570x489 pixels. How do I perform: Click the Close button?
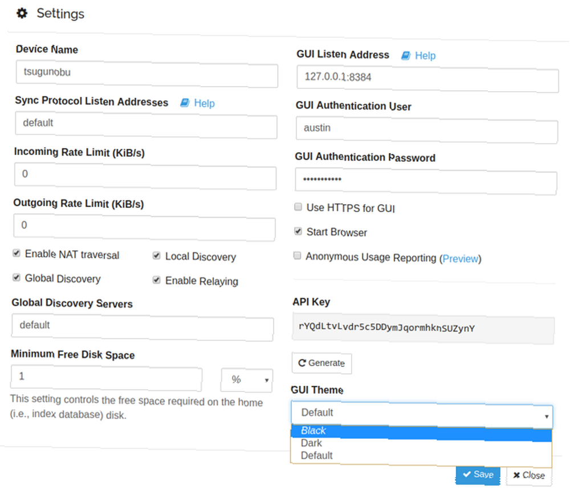point(529,475)
